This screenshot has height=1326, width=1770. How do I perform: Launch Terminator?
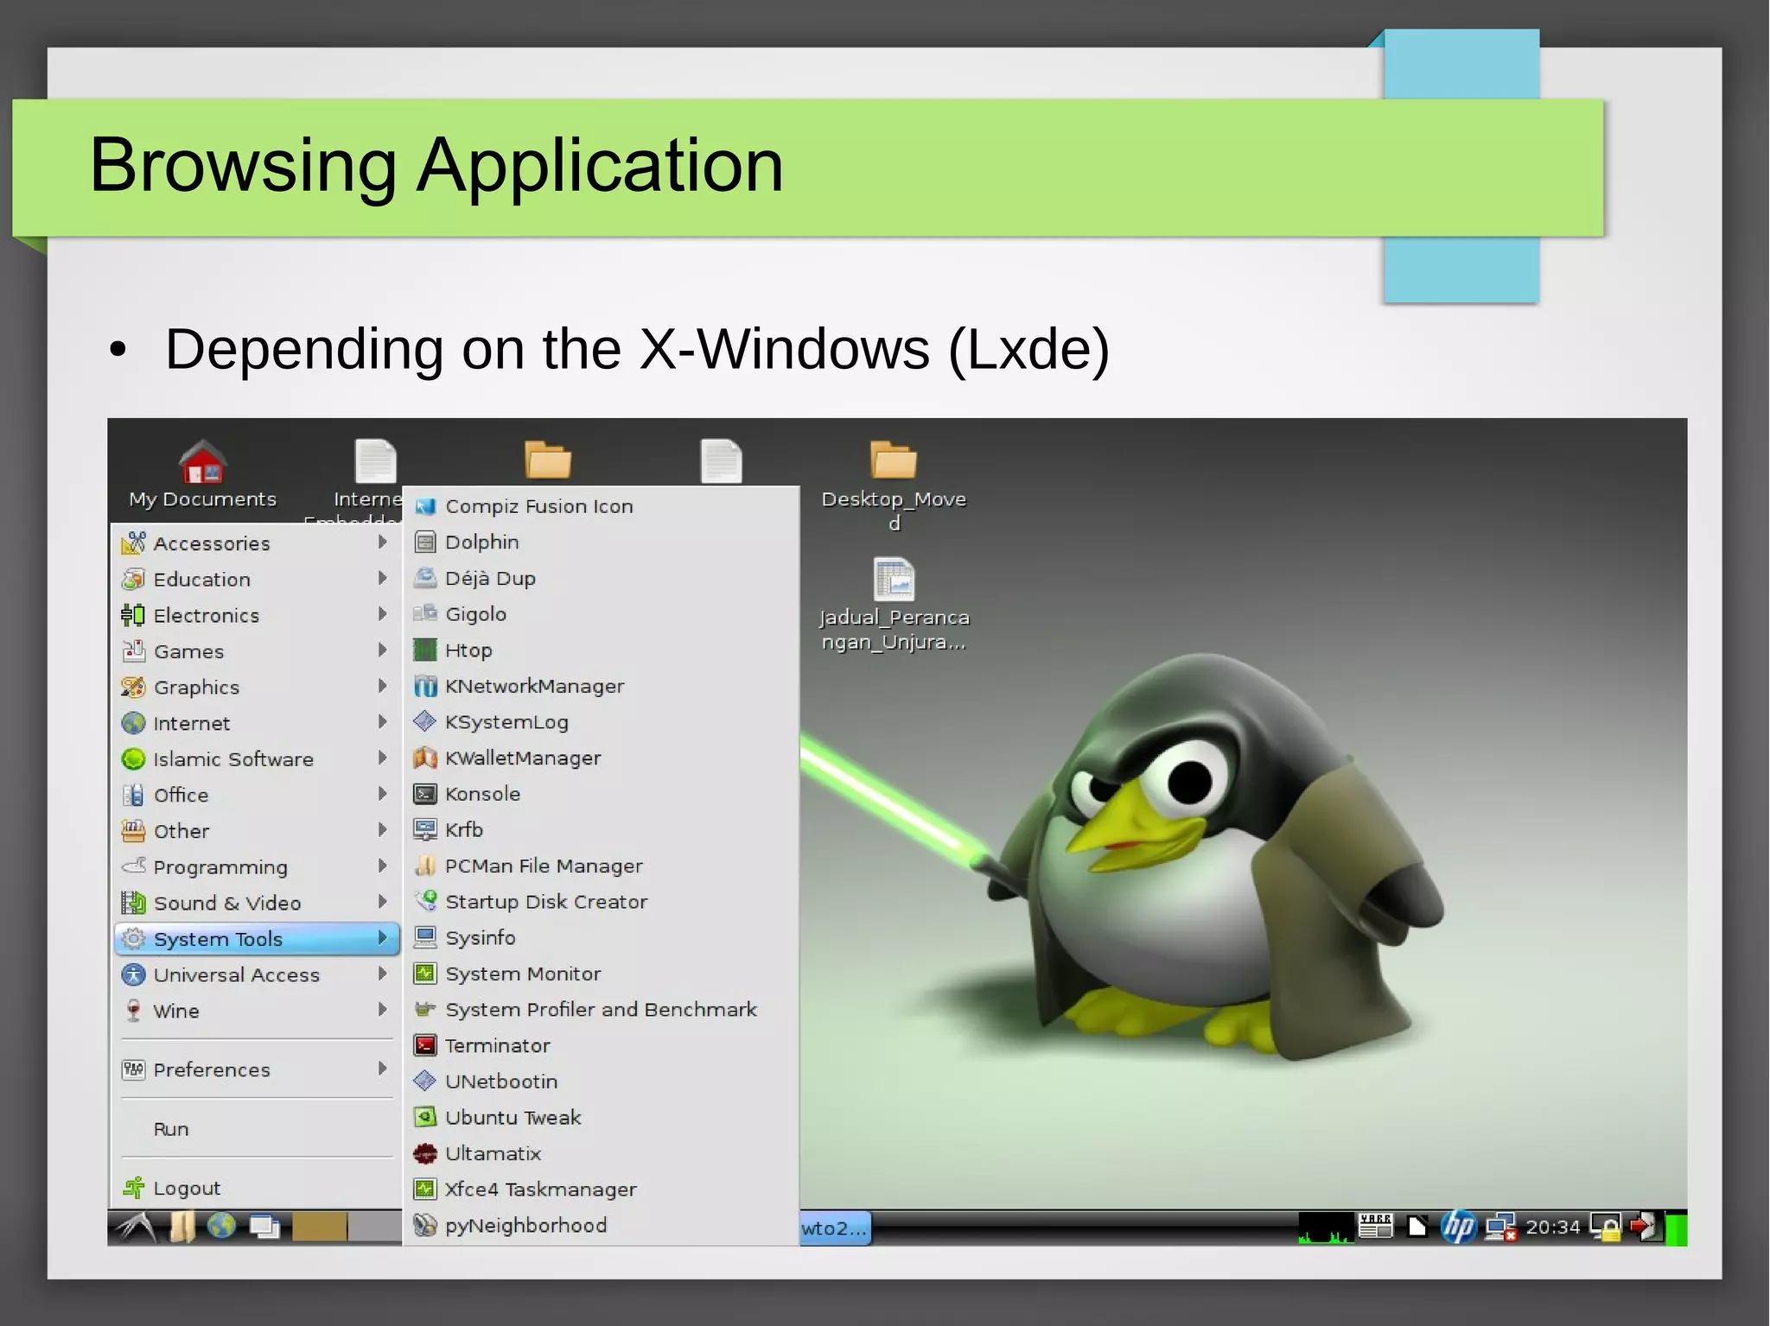[601, 1045]
